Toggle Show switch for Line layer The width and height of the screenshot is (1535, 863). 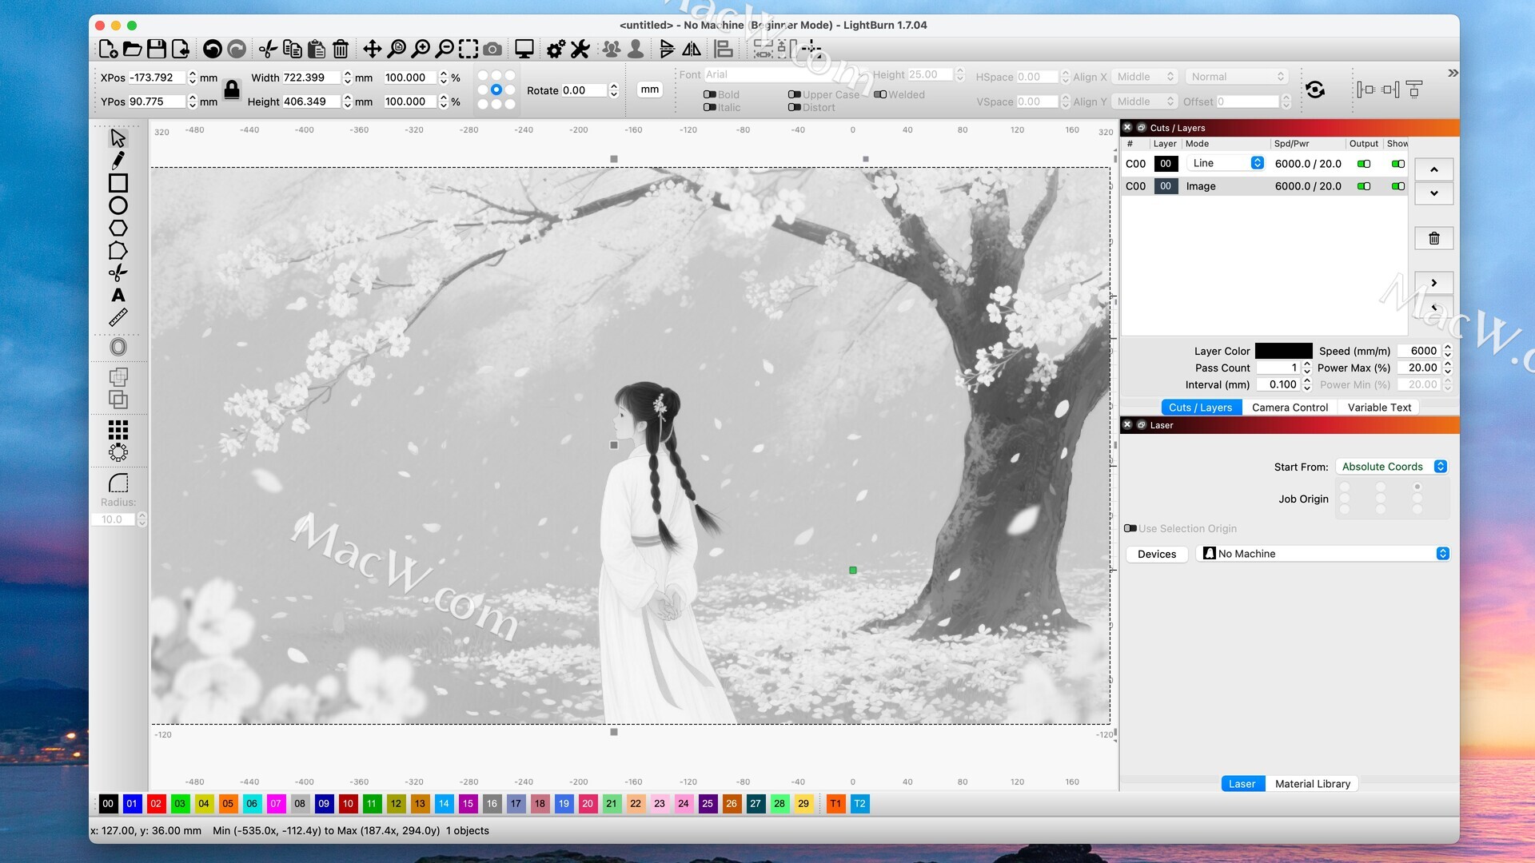tap(1397, 164)
